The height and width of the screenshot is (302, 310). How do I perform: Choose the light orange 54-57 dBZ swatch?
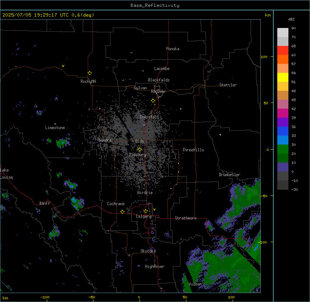click(283, 69)
